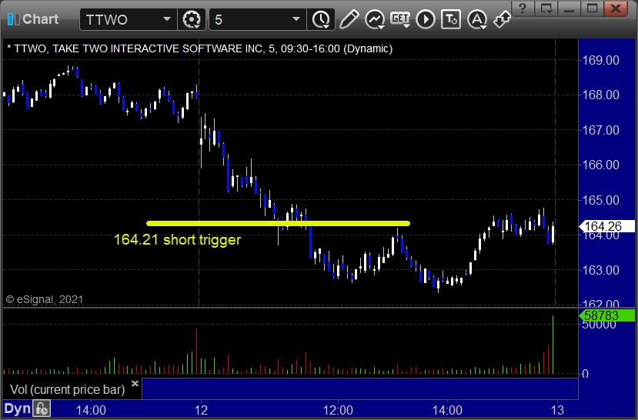
Task: Click the blue Chart window icon
Action: 13,19
